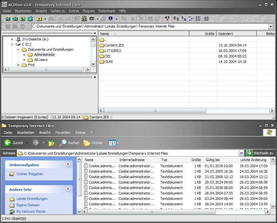
Task: Open Explorer Ansicht menu
Action: 45,133
